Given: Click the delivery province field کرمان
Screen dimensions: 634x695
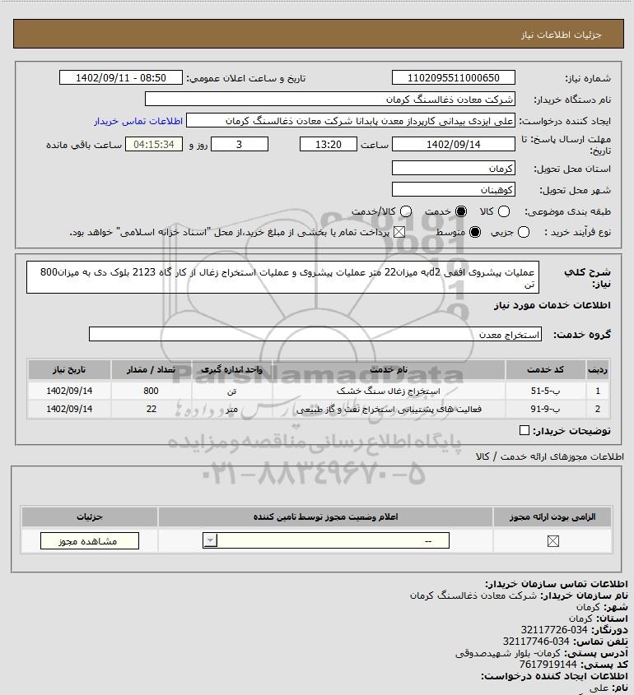Looking at the screenshot, I should [454, 168].
